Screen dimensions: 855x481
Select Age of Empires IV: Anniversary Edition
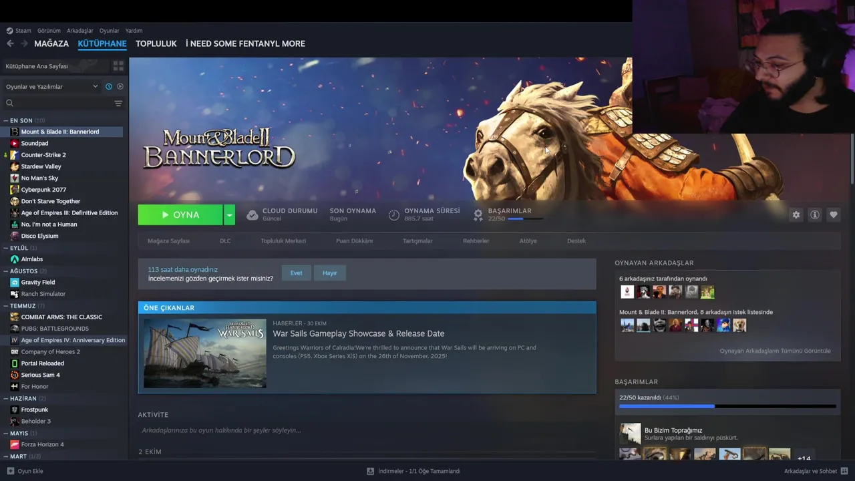coord(73,340)
